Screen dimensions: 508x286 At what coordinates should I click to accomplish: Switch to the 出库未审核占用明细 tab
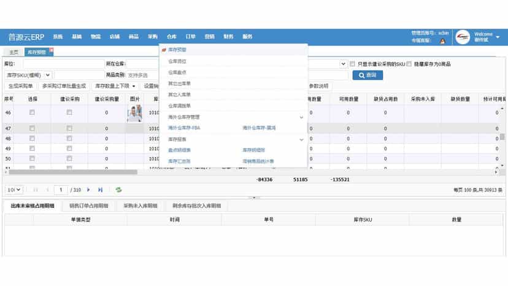click(x=33, y=206)
